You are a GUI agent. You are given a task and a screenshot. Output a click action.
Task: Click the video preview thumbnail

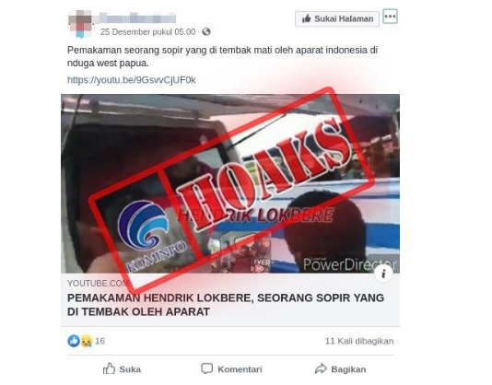(x=230, y=183)
